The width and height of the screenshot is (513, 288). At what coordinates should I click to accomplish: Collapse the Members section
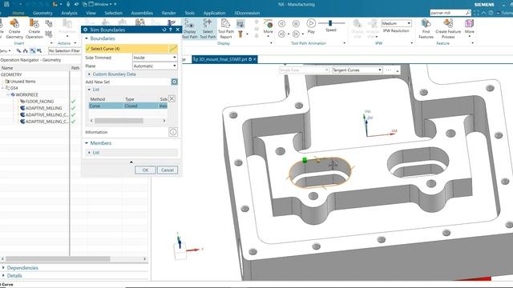tap(87, 143)
